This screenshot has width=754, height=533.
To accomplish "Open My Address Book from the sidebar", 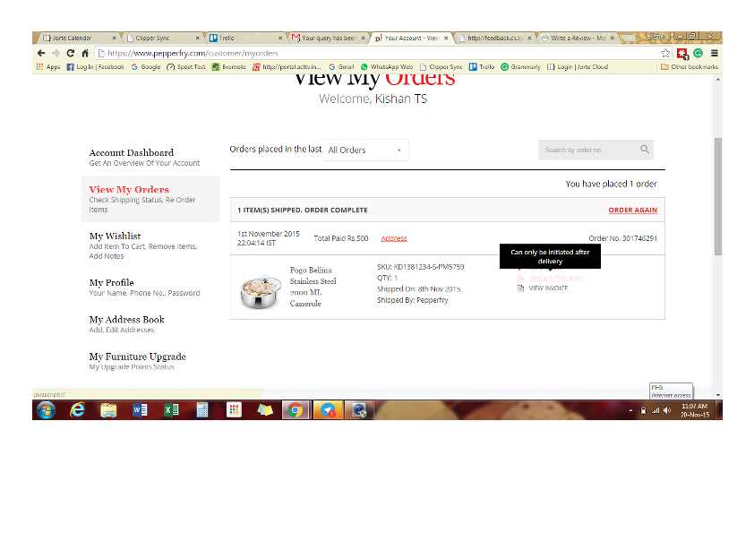I will pos(126,324).
